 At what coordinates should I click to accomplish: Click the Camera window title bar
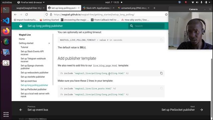click(x=191, y=9)
